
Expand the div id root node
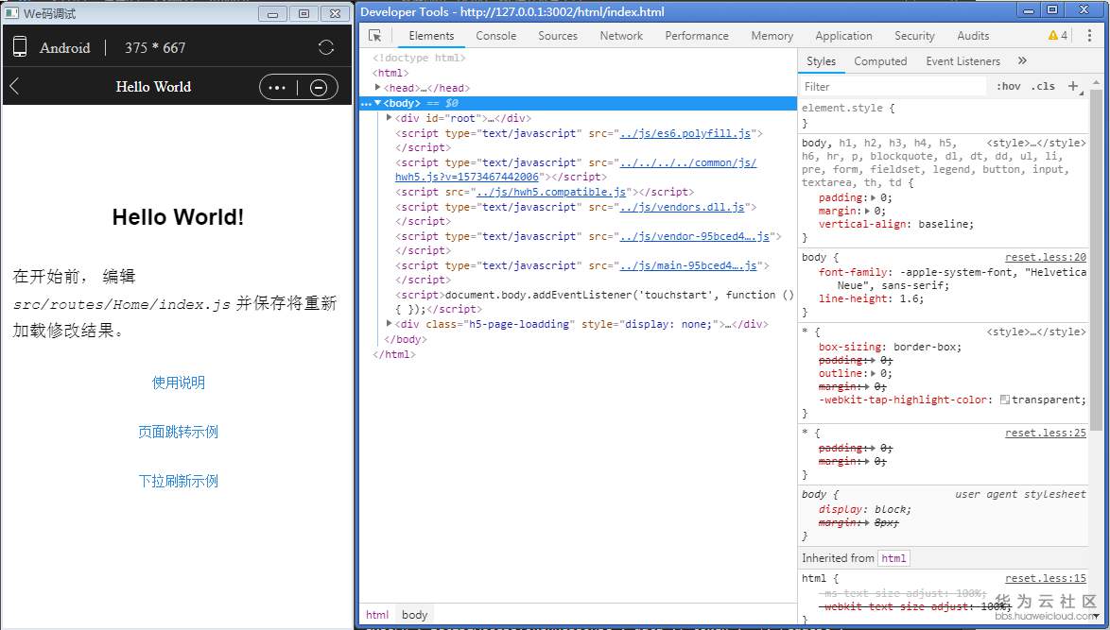click(390, 118)
